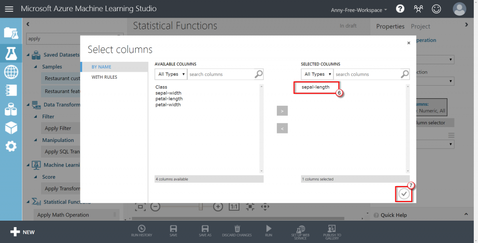The height and width of the screenshot is (243, 478).
Task: Zoom in with the plus icon
Action: [218, 207]
